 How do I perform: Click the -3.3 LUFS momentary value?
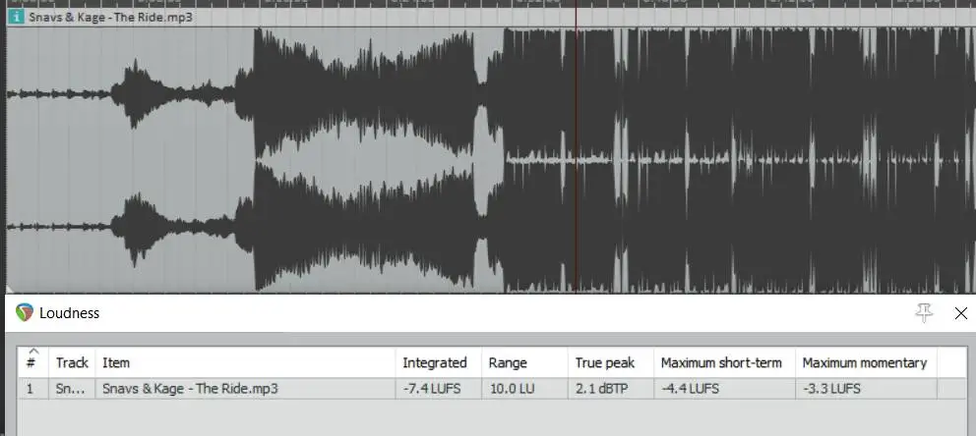(831, 388)
